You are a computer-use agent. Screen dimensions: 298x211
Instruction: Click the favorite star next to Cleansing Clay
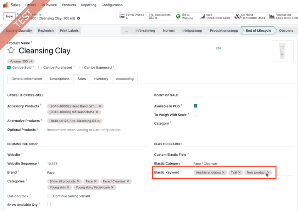[11, 51]
